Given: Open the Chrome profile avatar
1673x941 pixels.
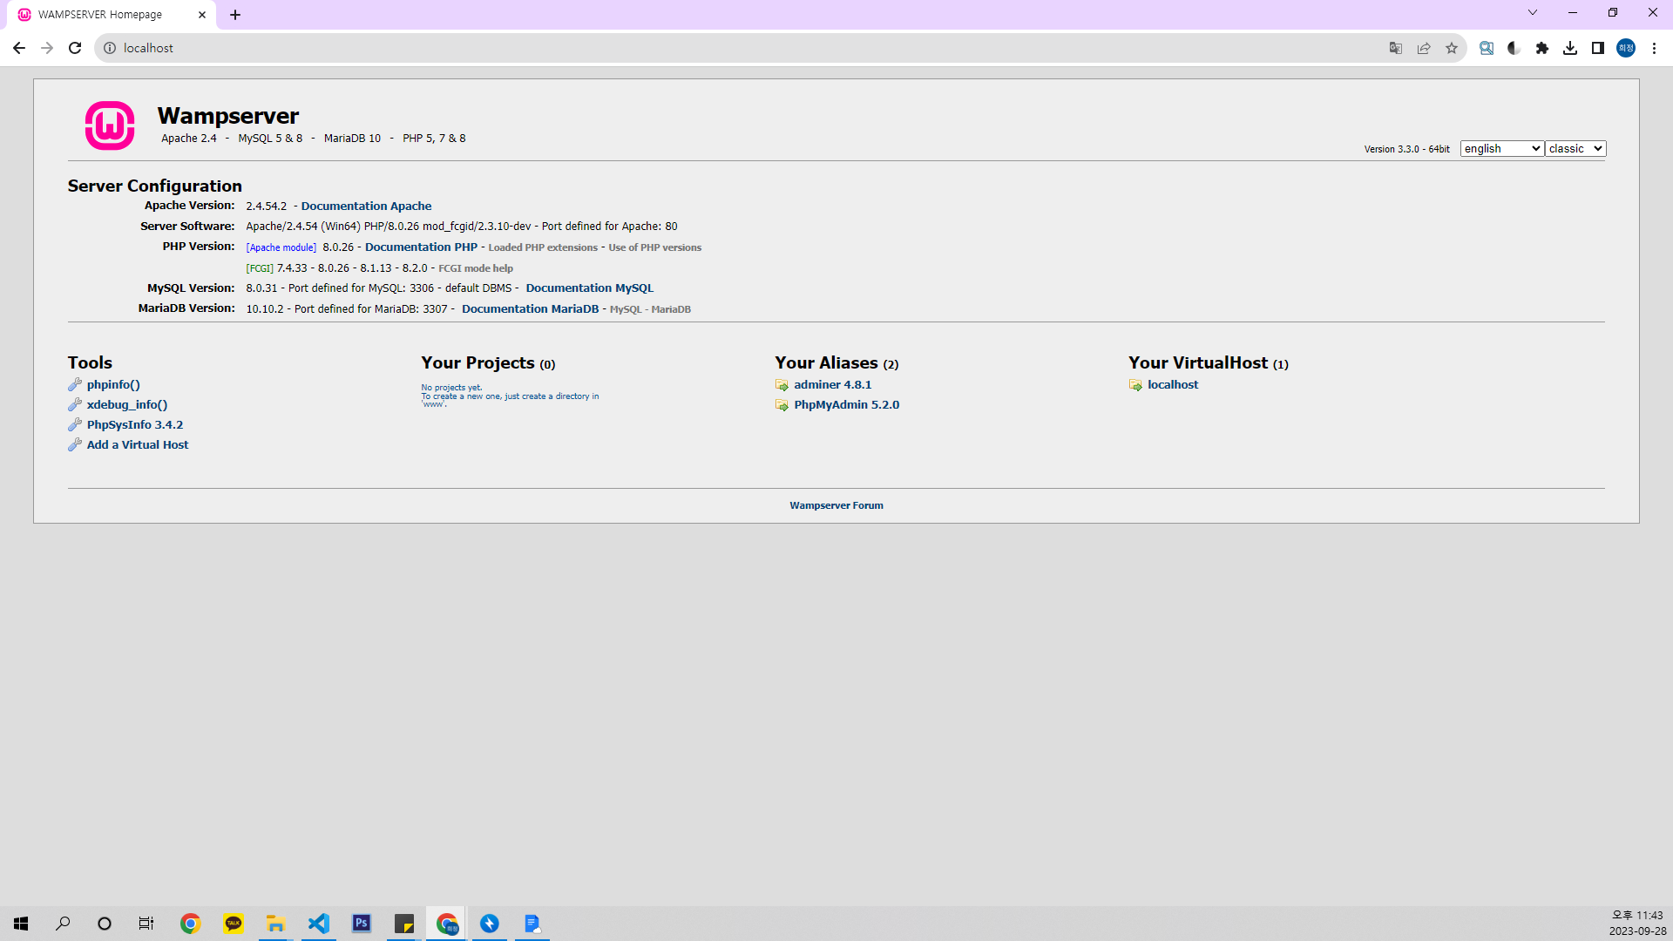Looking at the screenshot, I should tap(1626, 48).
